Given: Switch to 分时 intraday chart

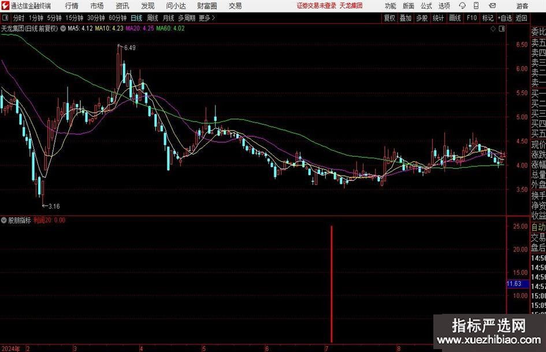Looking at the screenshot, I should (19, 18).
